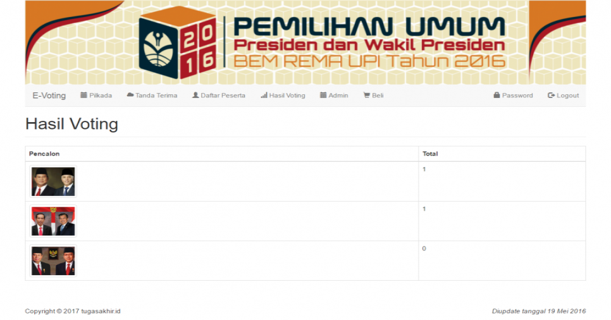This screenshot has width=611, height=320.
Task: Click the Diupdate tanggal 19 Mei 2016 text
Action: coord(539,311)
